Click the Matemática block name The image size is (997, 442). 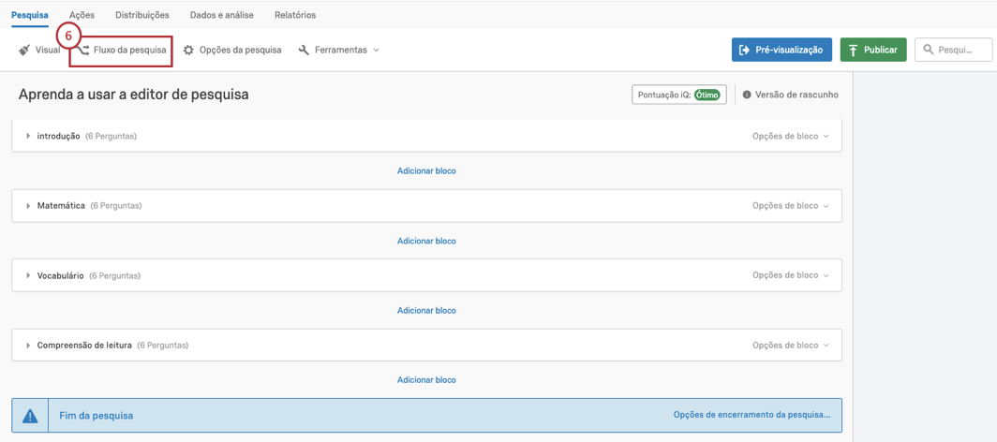tap(61, 206)
